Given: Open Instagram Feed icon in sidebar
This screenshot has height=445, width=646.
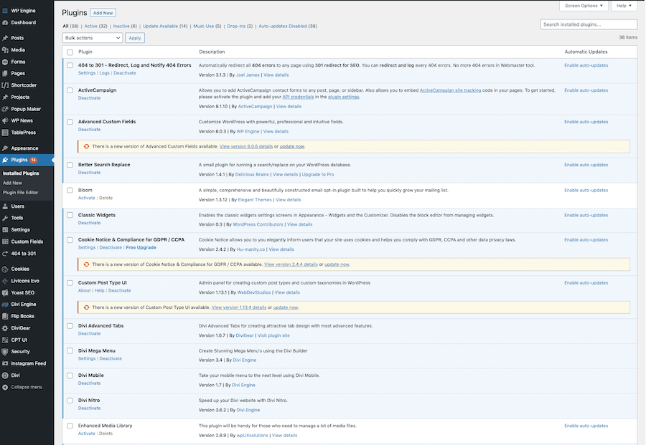Looking at the screenshot, I should point(5,363).
